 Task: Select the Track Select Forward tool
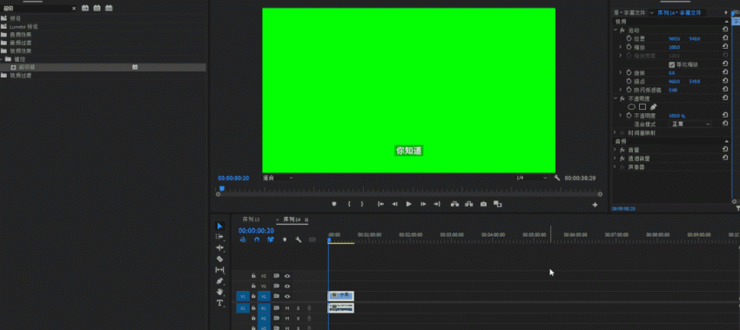[219, 237]
